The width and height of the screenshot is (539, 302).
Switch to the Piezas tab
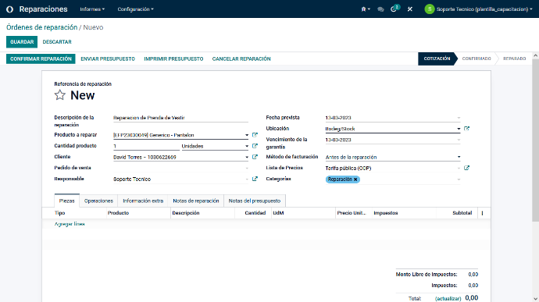(x=66, y=201)
